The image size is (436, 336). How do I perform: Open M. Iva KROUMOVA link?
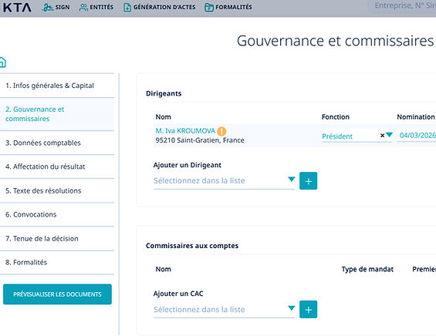[x=185, y=131]
